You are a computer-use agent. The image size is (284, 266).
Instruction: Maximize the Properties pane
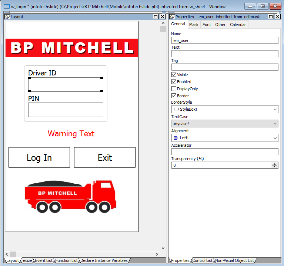pyautogui.click(x=271, y=17)
